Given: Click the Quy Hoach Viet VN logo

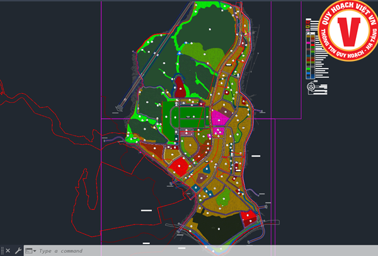Looking at the screenshot, I should coord(348,30).
